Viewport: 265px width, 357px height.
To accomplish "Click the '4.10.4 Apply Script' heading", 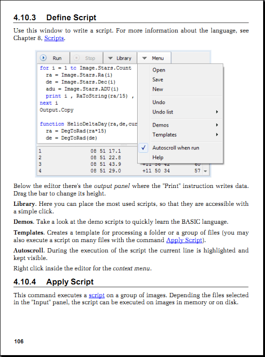I will tap(54, 282).
